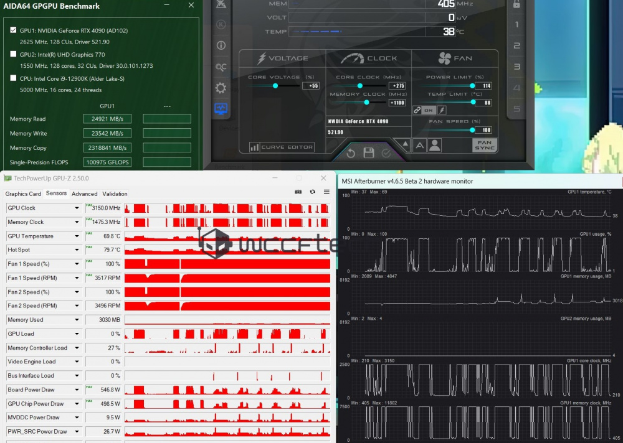This screenshot has height=443, width=623.
Task: Click the Fan Speed 100 value field
Action: pos(484,130)
